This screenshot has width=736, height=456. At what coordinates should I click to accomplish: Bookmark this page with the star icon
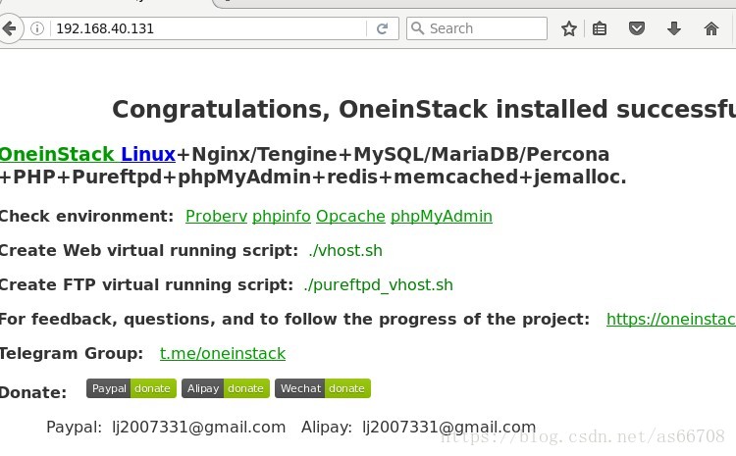[x=569, y=28]
